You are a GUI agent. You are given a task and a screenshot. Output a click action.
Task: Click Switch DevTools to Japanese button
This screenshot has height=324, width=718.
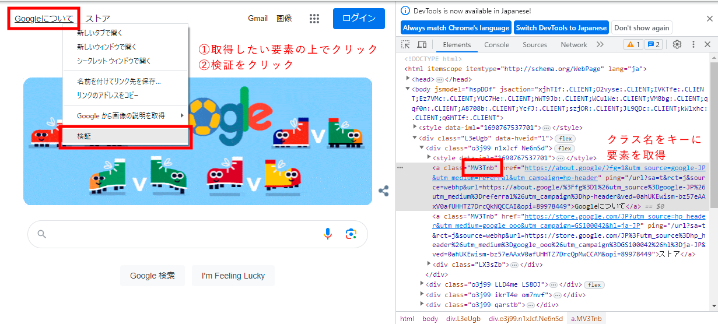coord(561,28)
